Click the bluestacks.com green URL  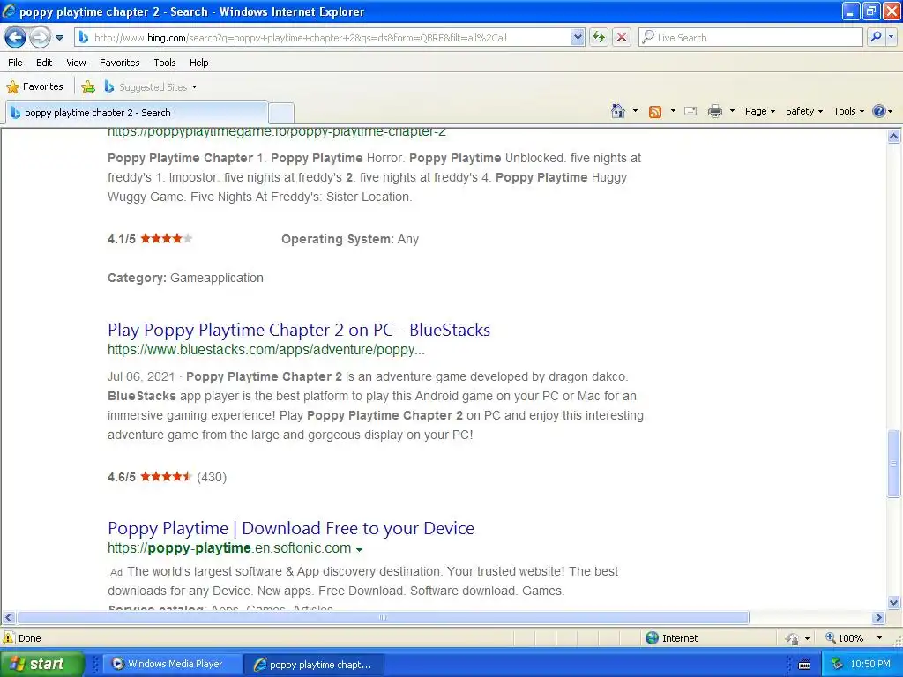266,349
